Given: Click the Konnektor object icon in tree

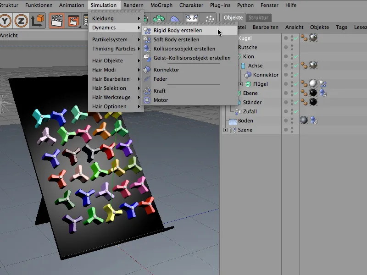Looking at the screenshot, I should pyautogui.click(x=248, y=75).
